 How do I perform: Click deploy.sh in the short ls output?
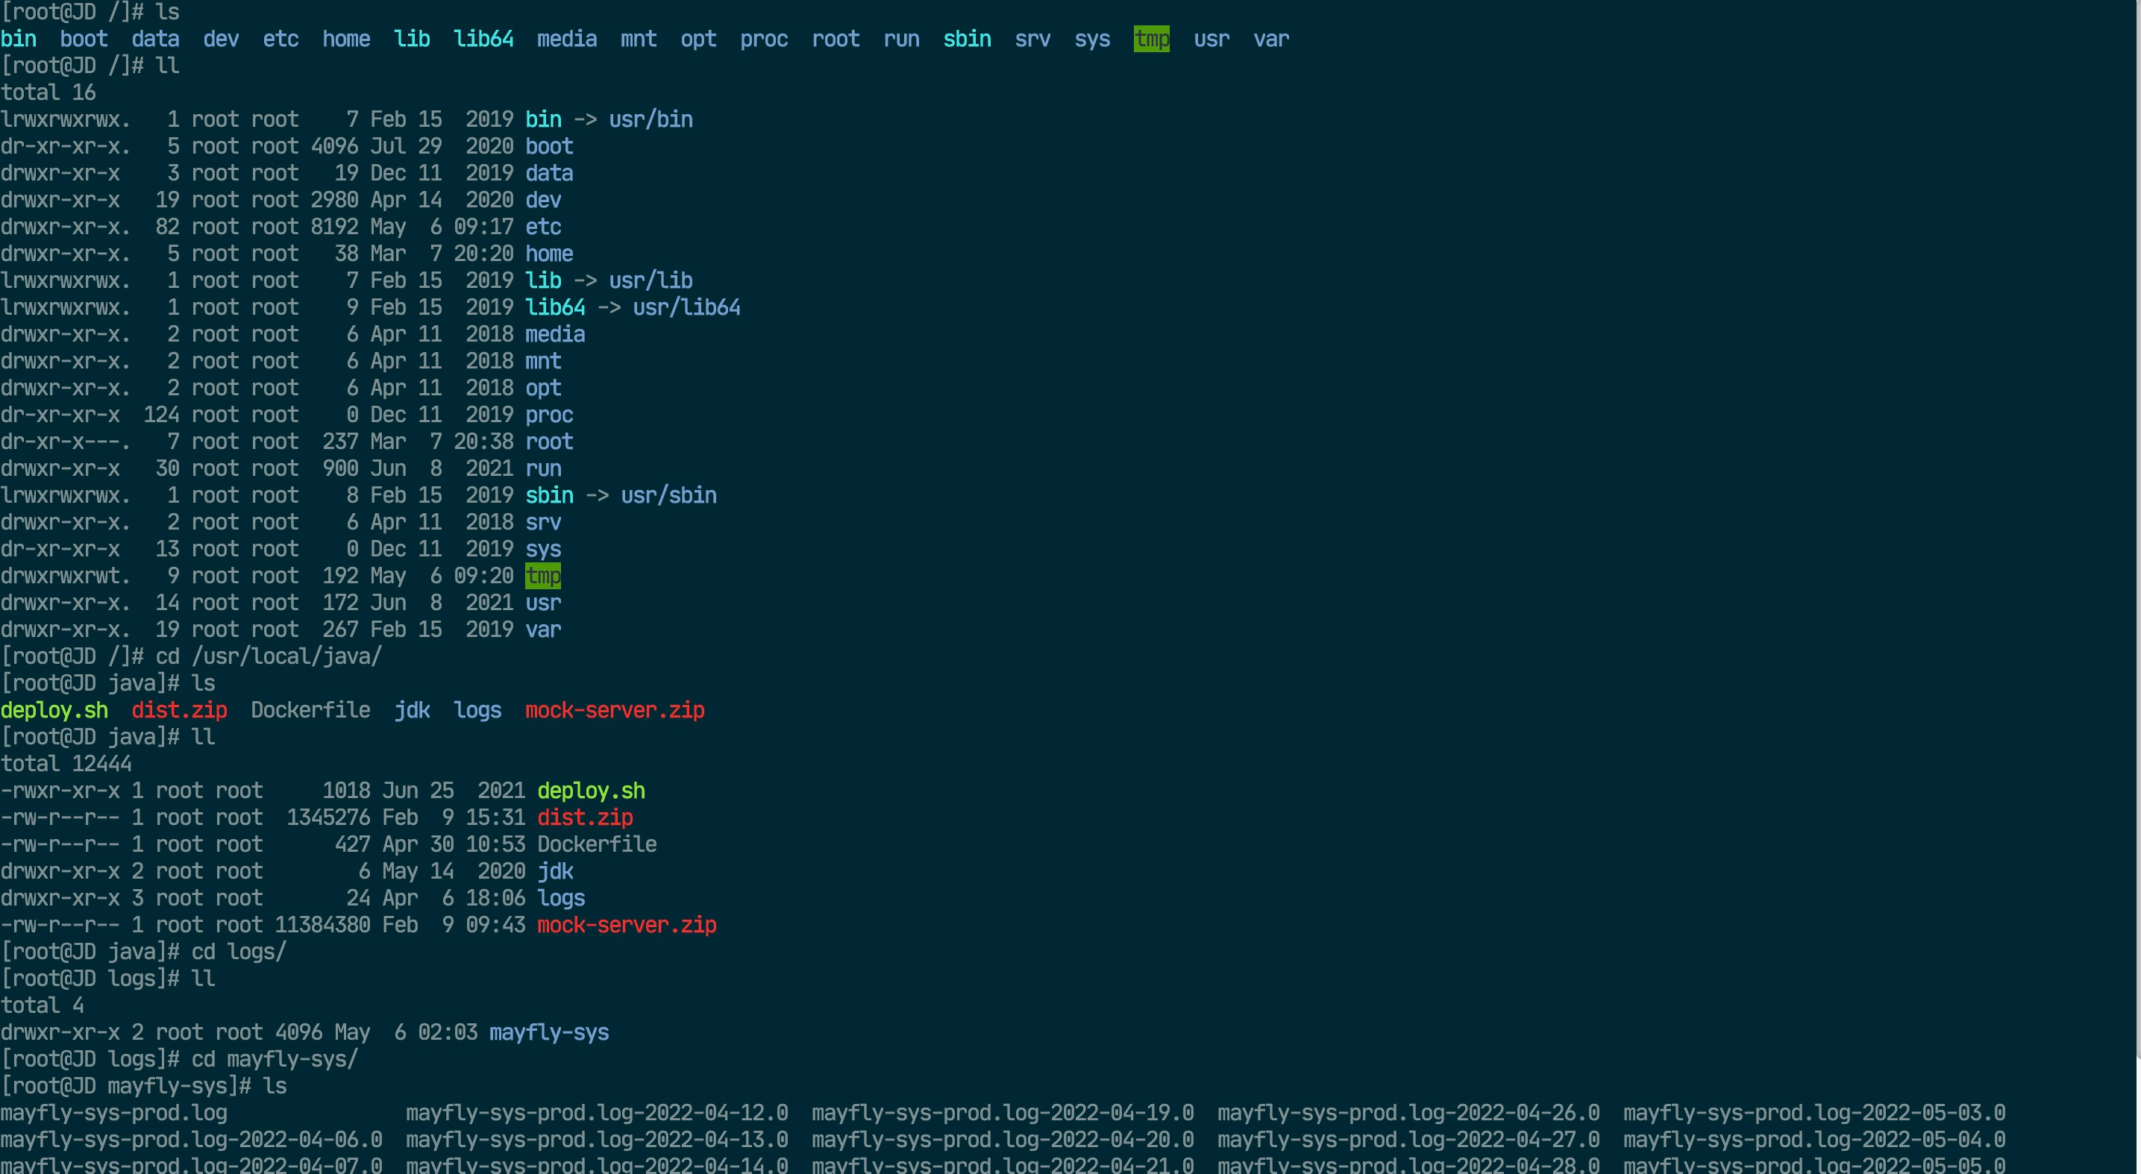[54, 710]
